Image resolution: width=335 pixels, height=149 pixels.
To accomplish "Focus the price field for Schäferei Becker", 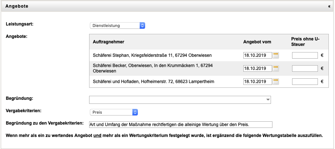I will point(305,68).
